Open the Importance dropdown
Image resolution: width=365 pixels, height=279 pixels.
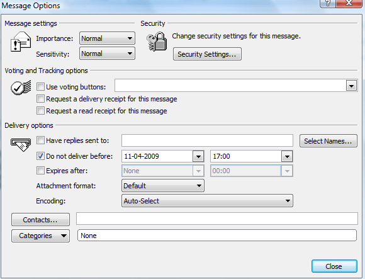pos(107,38)
